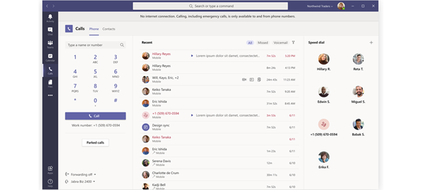Focus the Search or type a command box

click(x=210, y=6)
